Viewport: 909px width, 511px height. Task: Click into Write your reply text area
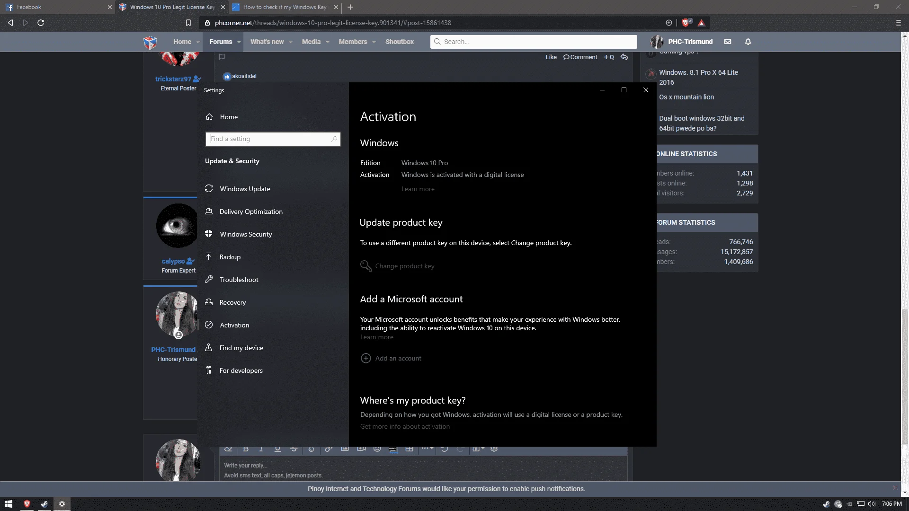point(423,469)
